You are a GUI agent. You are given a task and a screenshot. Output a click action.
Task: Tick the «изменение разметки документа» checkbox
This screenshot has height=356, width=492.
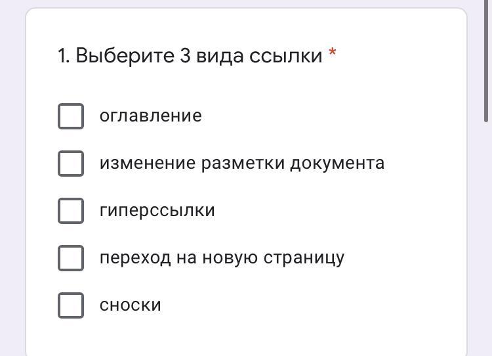coord(71,164)
